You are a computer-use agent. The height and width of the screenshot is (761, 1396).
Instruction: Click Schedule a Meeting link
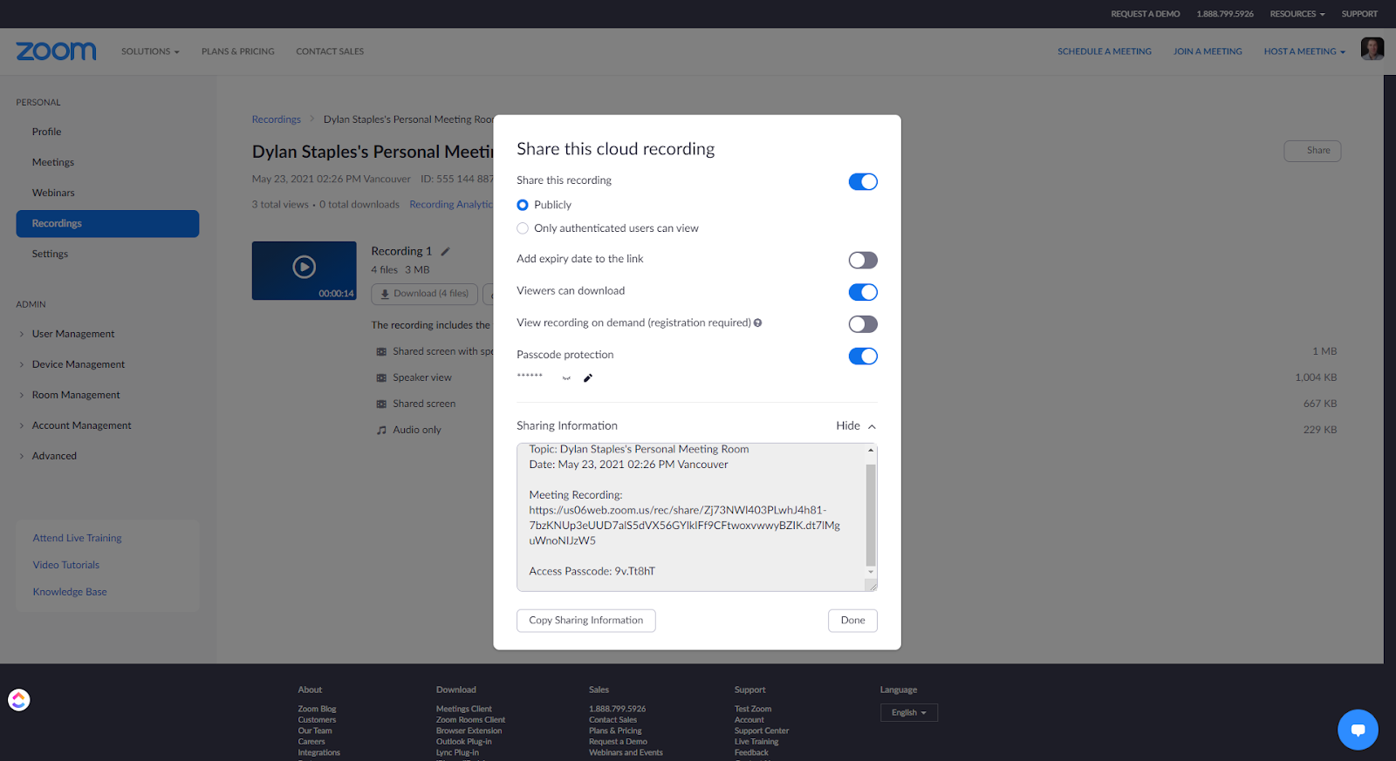[x=1105, y=51]
